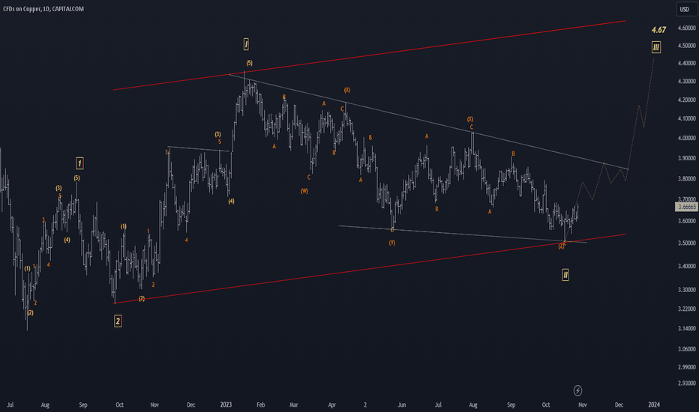The height and width of the screenshot is (412, 699).
Task: Click the 4.00000 price axis label
Action: point(686,138)
